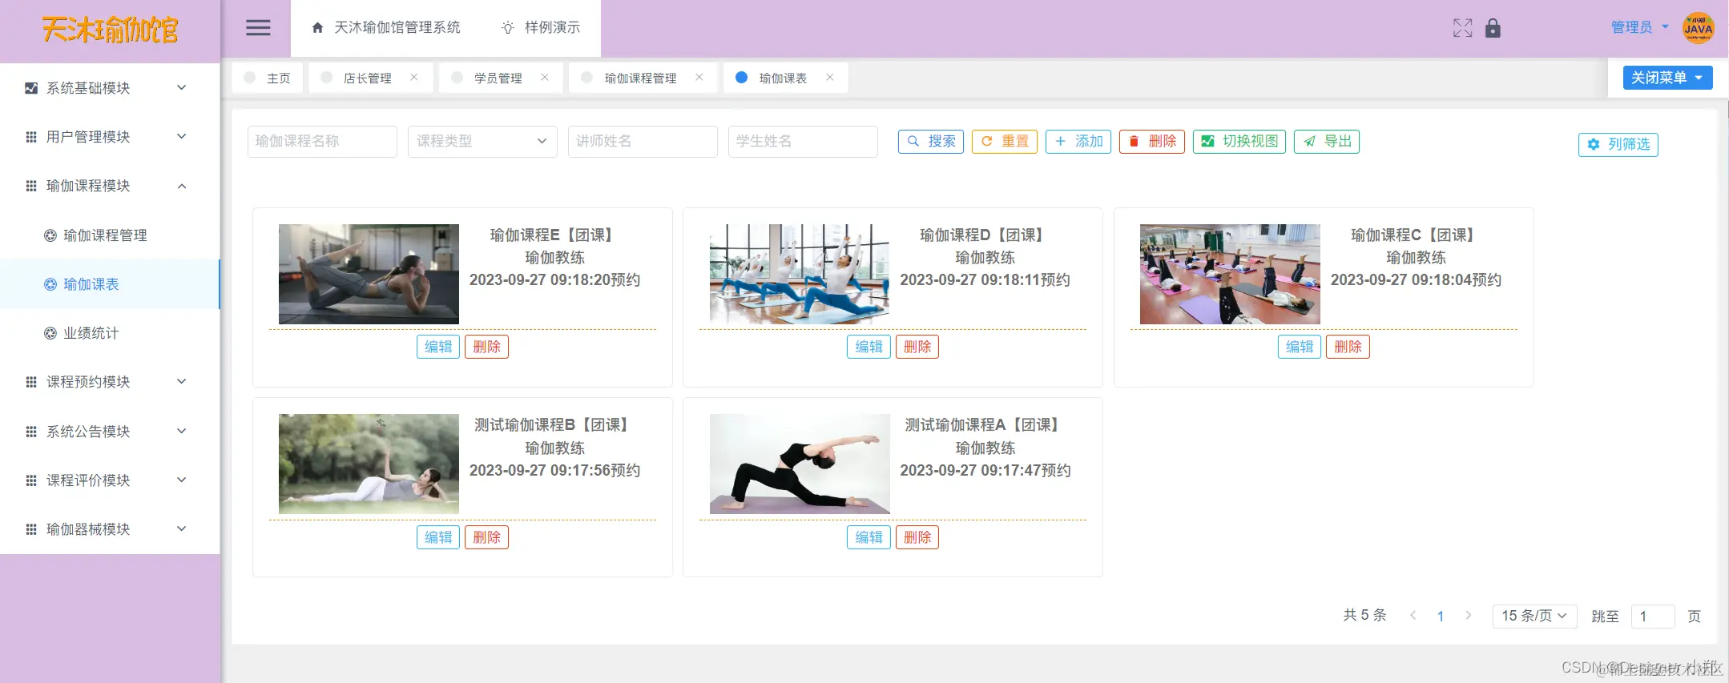
Task: Open 天沐瑜伽馆管理系统 top menu
Action: point(386,28)
